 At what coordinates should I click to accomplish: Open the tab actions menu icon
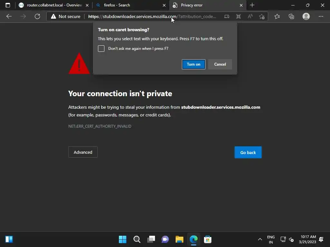tap(8, 5)
